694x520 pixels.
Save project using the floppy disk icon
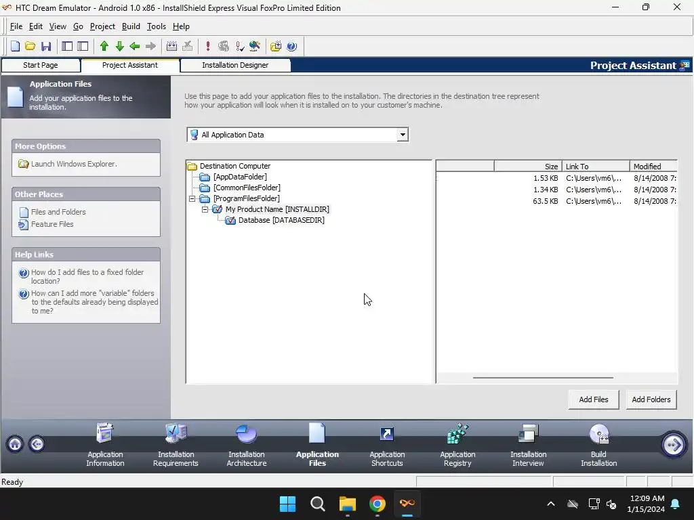(x=45, y=46)
